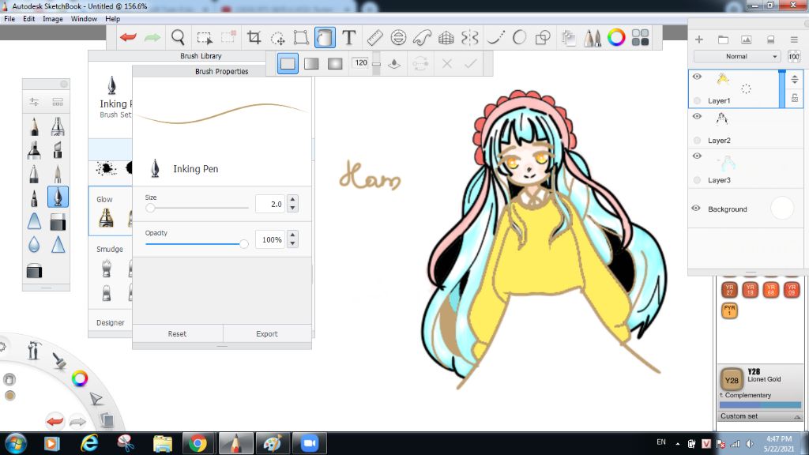809x455 pixels.
Task: Open the Ruler guide tool
Action: pyautogui.click(x=375, y=37)
